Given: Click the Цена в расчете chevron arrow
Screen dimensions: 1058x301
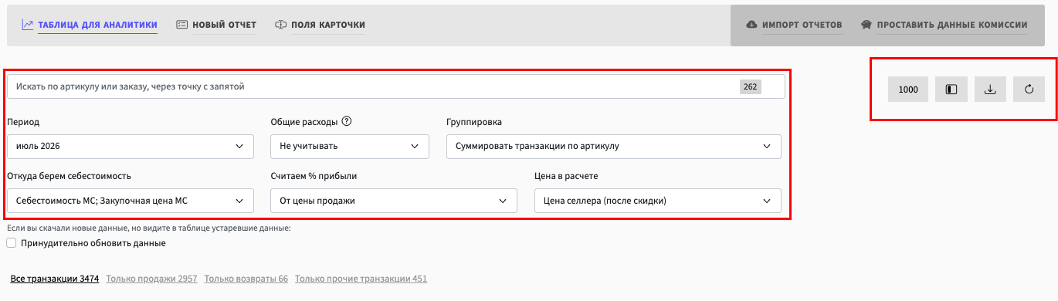Looking at the screenshot, I should (767, 201).
